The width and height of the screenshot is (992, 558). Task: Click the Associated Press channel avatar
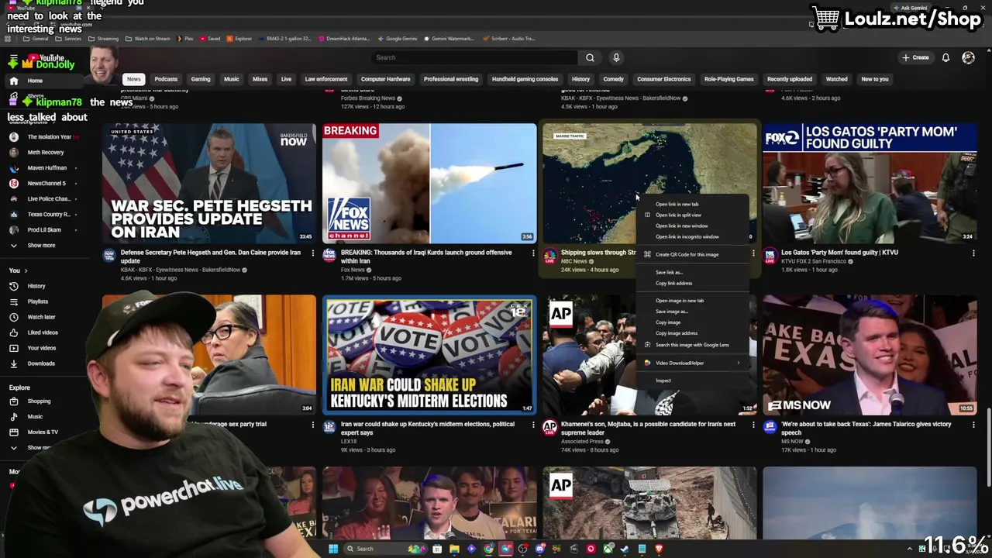click(x=549, y=427)
